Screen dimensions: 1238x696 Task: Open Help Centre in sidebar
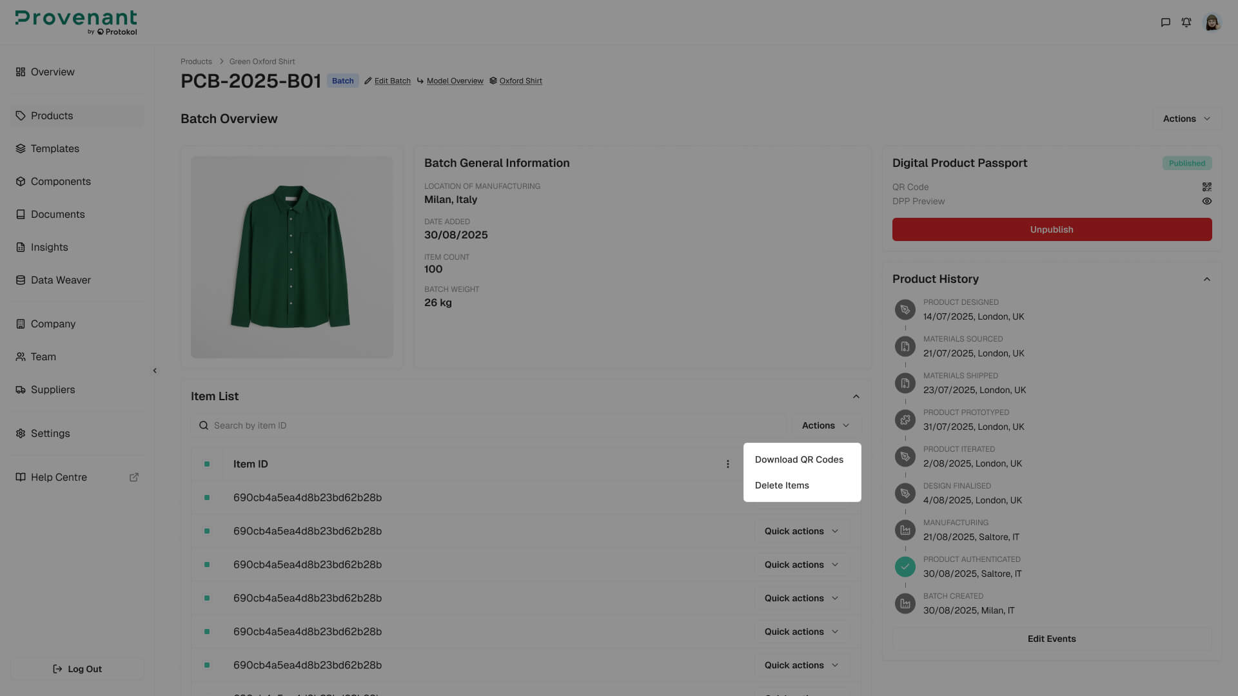pyautogui.click(x=77, y=478)
